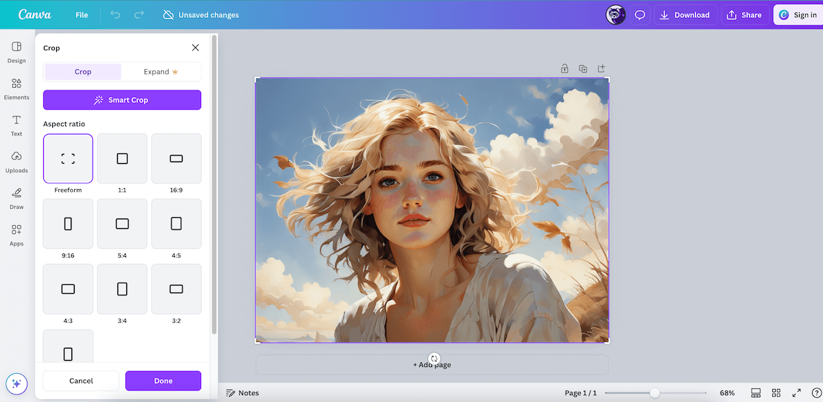Image resolution: width=823 pixels, height=402 pixels.
Task: Lock the current page
Action: click(x=564, y=68)
